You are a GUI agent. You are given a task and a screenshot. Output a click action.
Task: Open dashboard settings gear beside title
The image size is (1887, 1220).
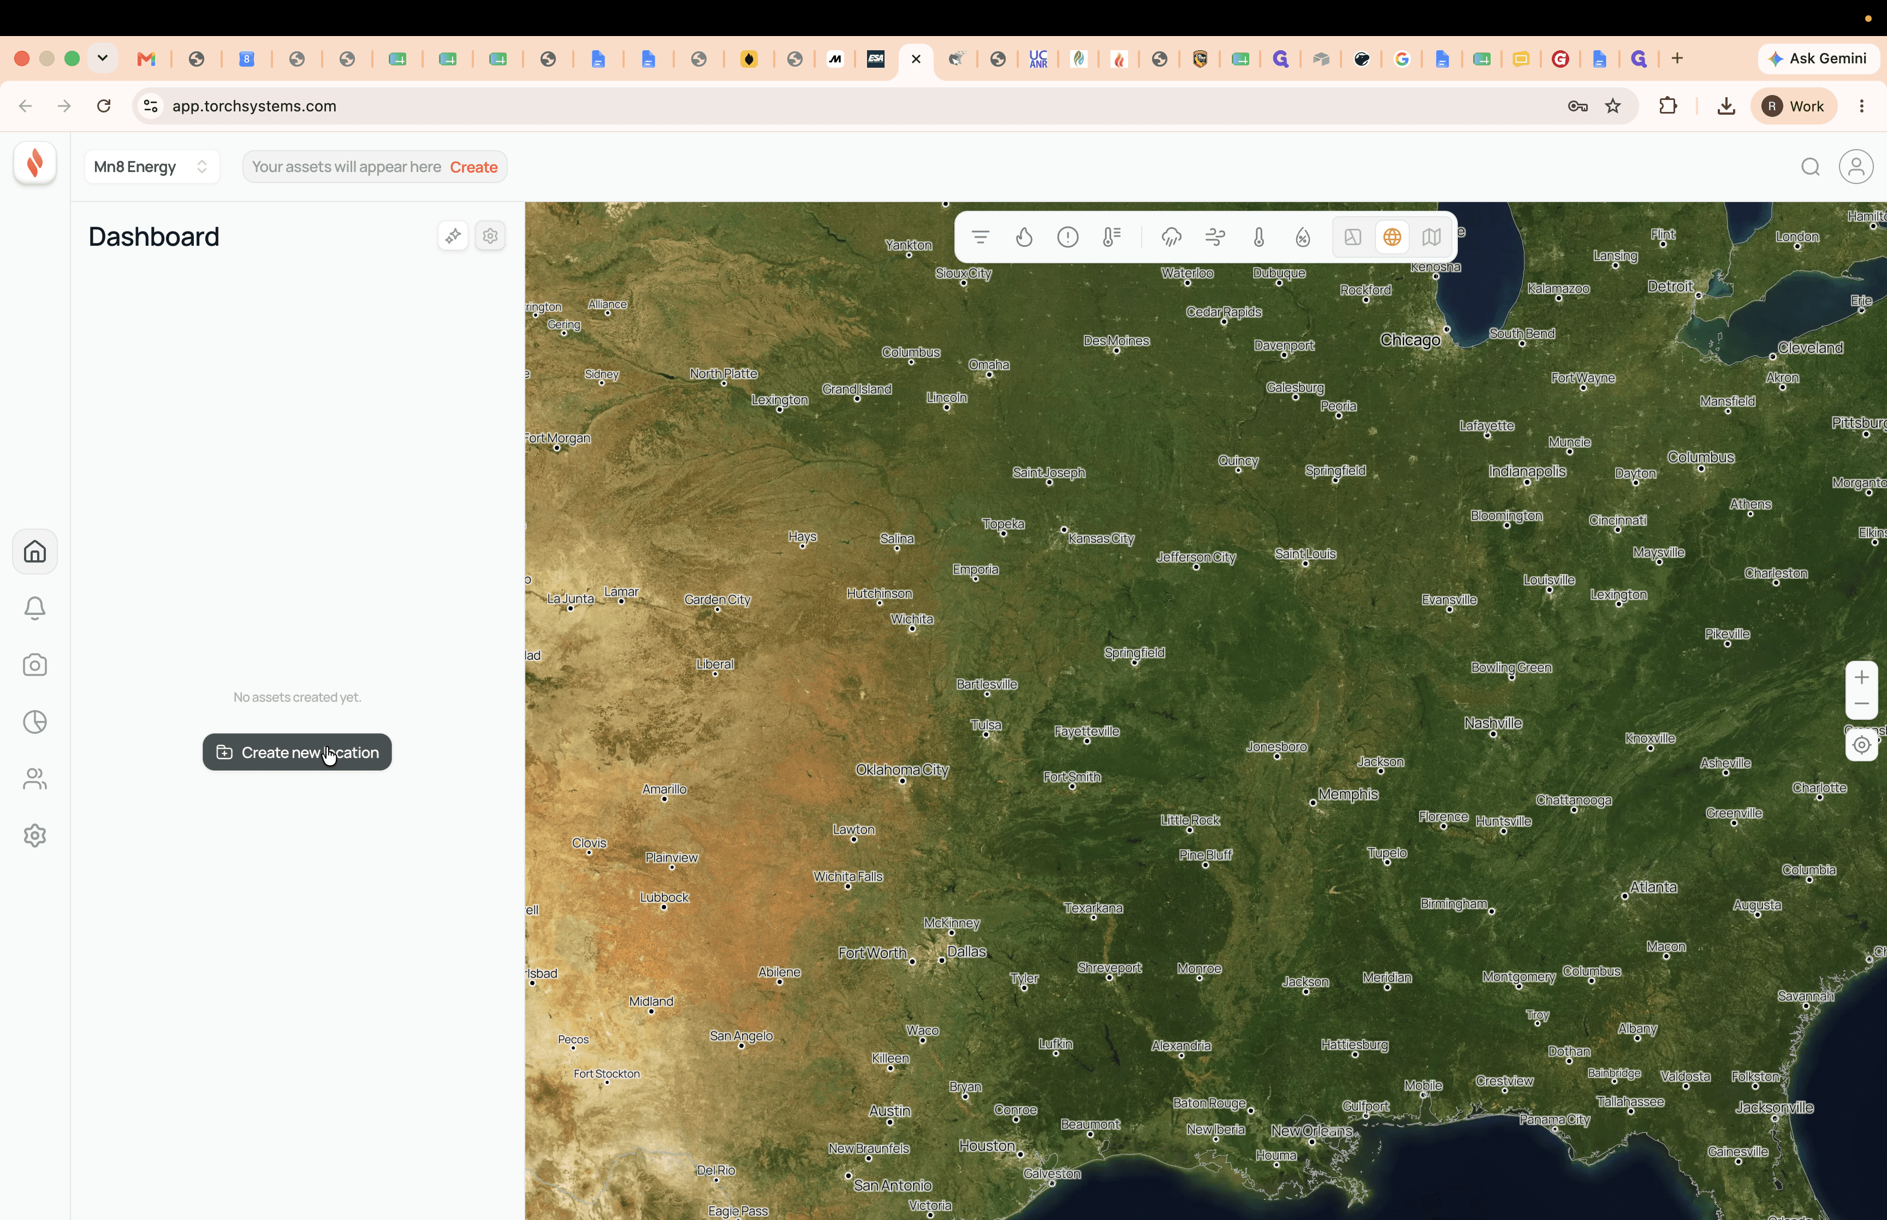click(x=491, y=236)
